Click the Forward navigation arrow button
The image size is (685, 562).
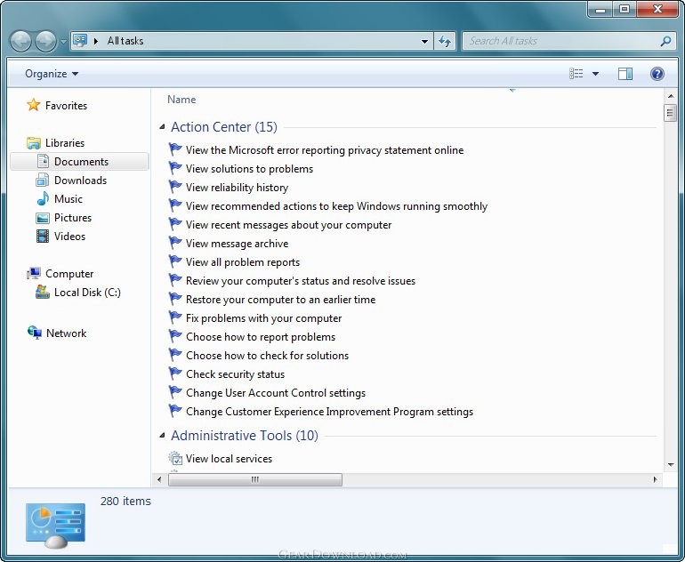click(x=46, y=42)
